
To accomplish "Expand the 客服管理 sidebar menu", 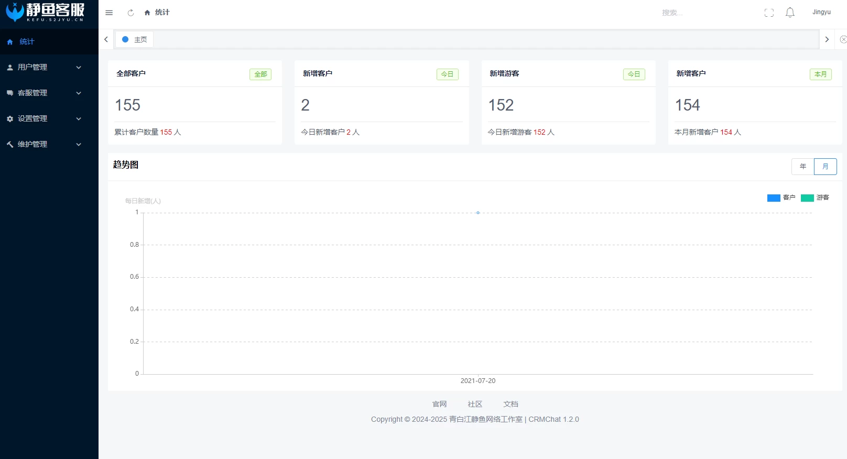I will (x=45, y=93).
